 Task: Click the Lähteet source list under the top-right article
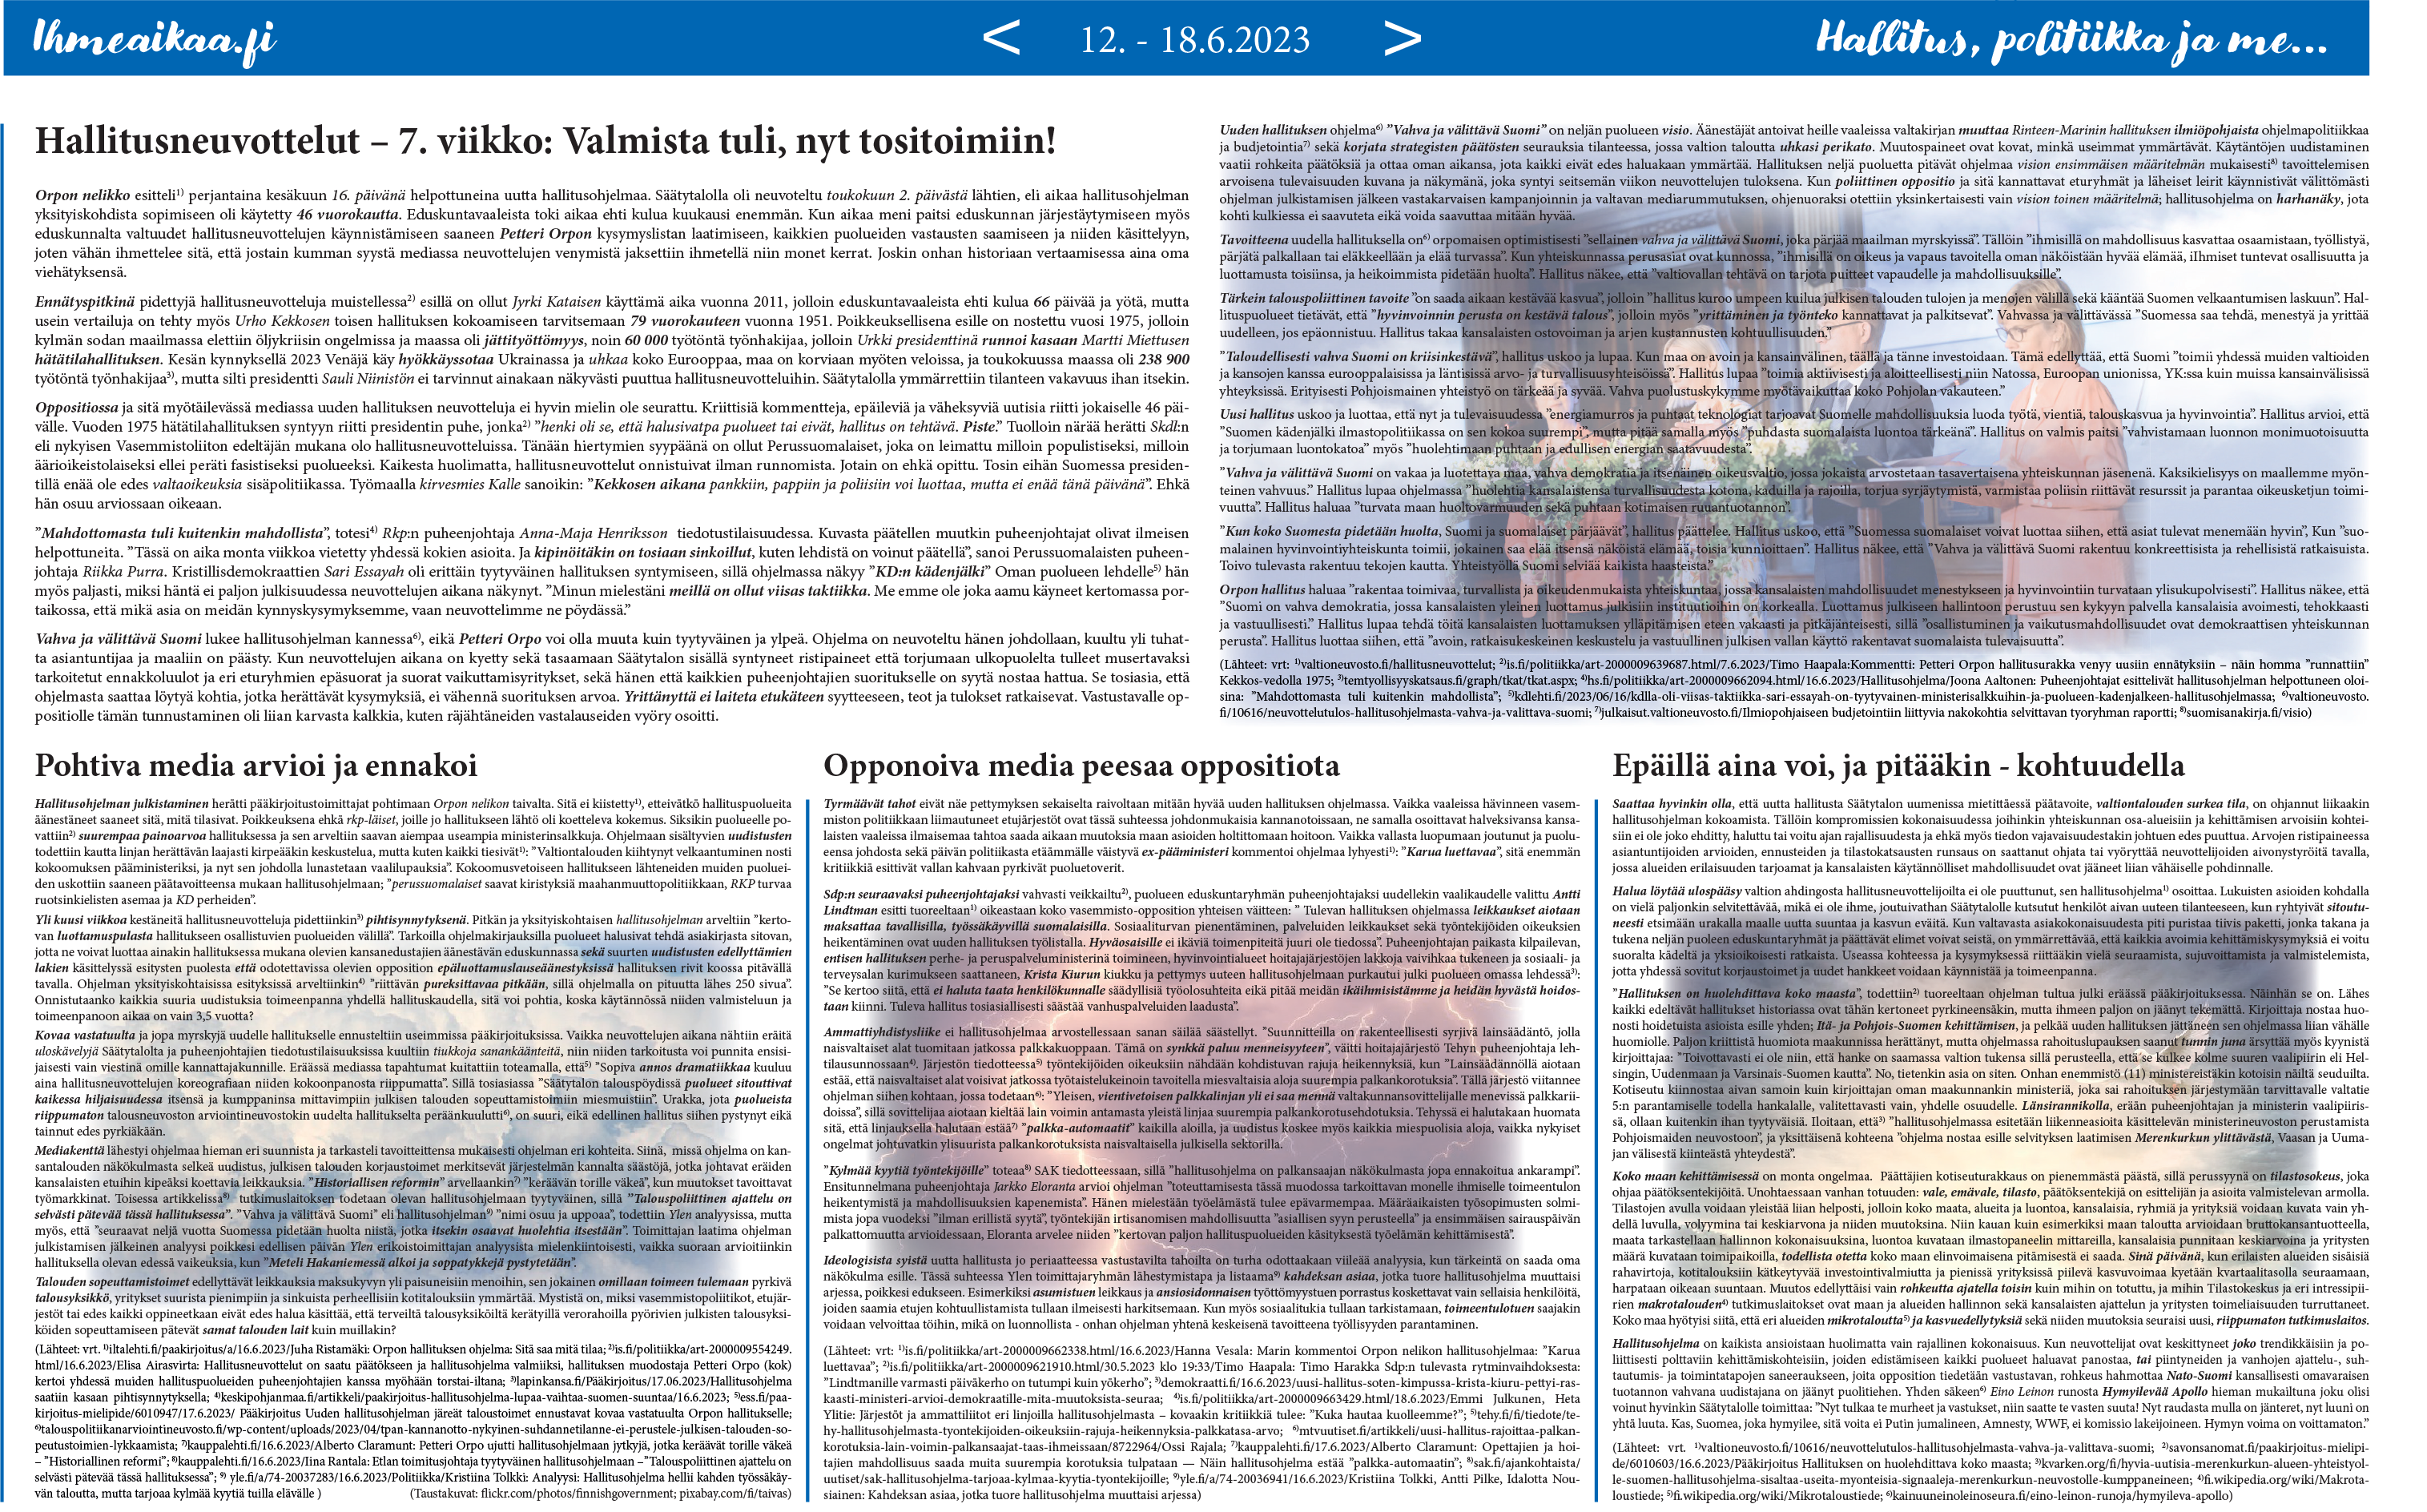click(x=1792, y=688)
